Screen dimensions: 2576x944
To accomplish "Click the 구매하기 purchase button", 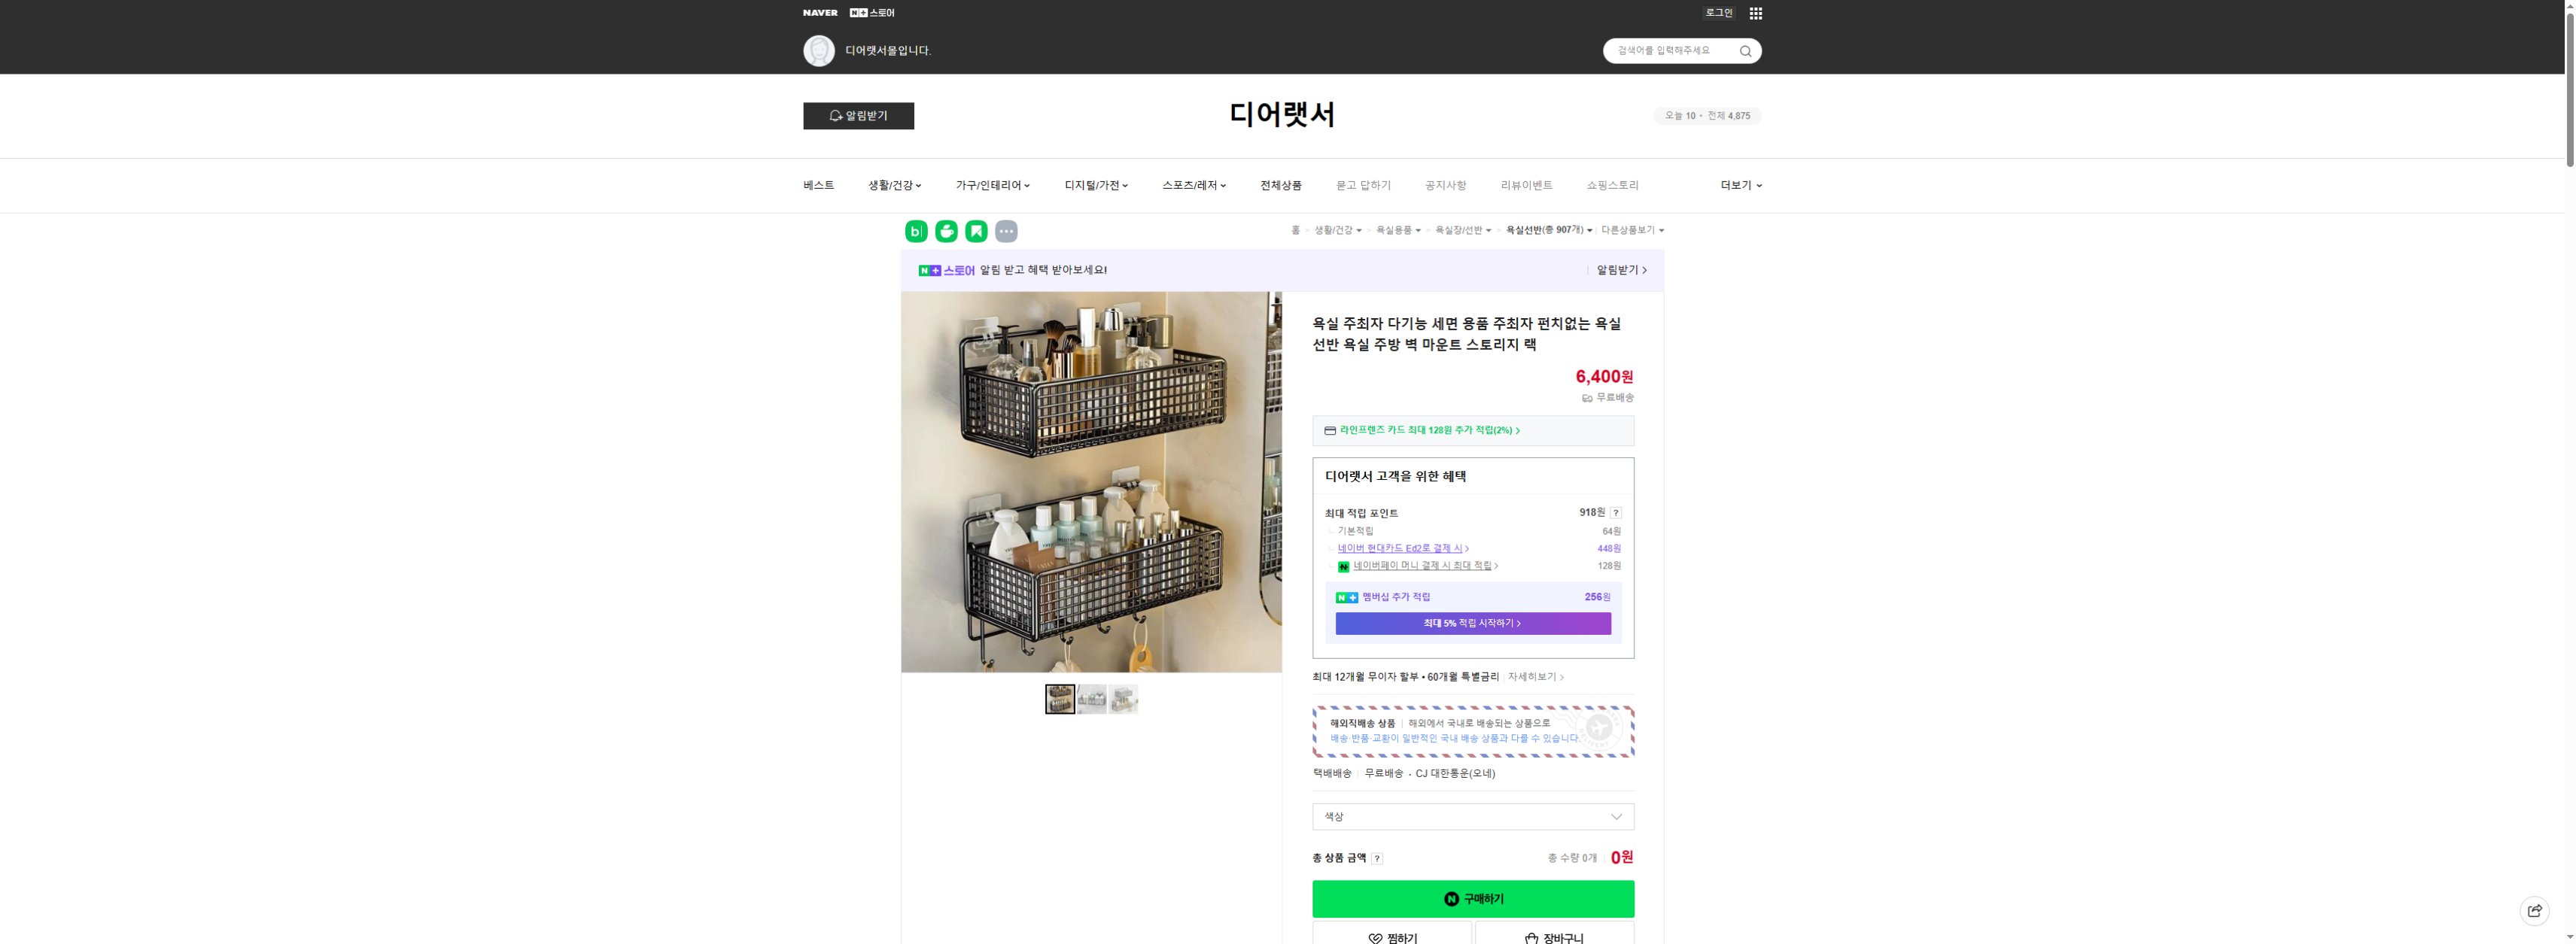I will coord(1471,898).
